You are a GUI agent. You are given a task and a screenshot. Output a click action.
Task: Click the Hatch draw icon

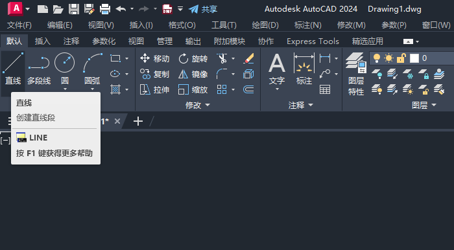pyautogui.click(x=115, y=89)
